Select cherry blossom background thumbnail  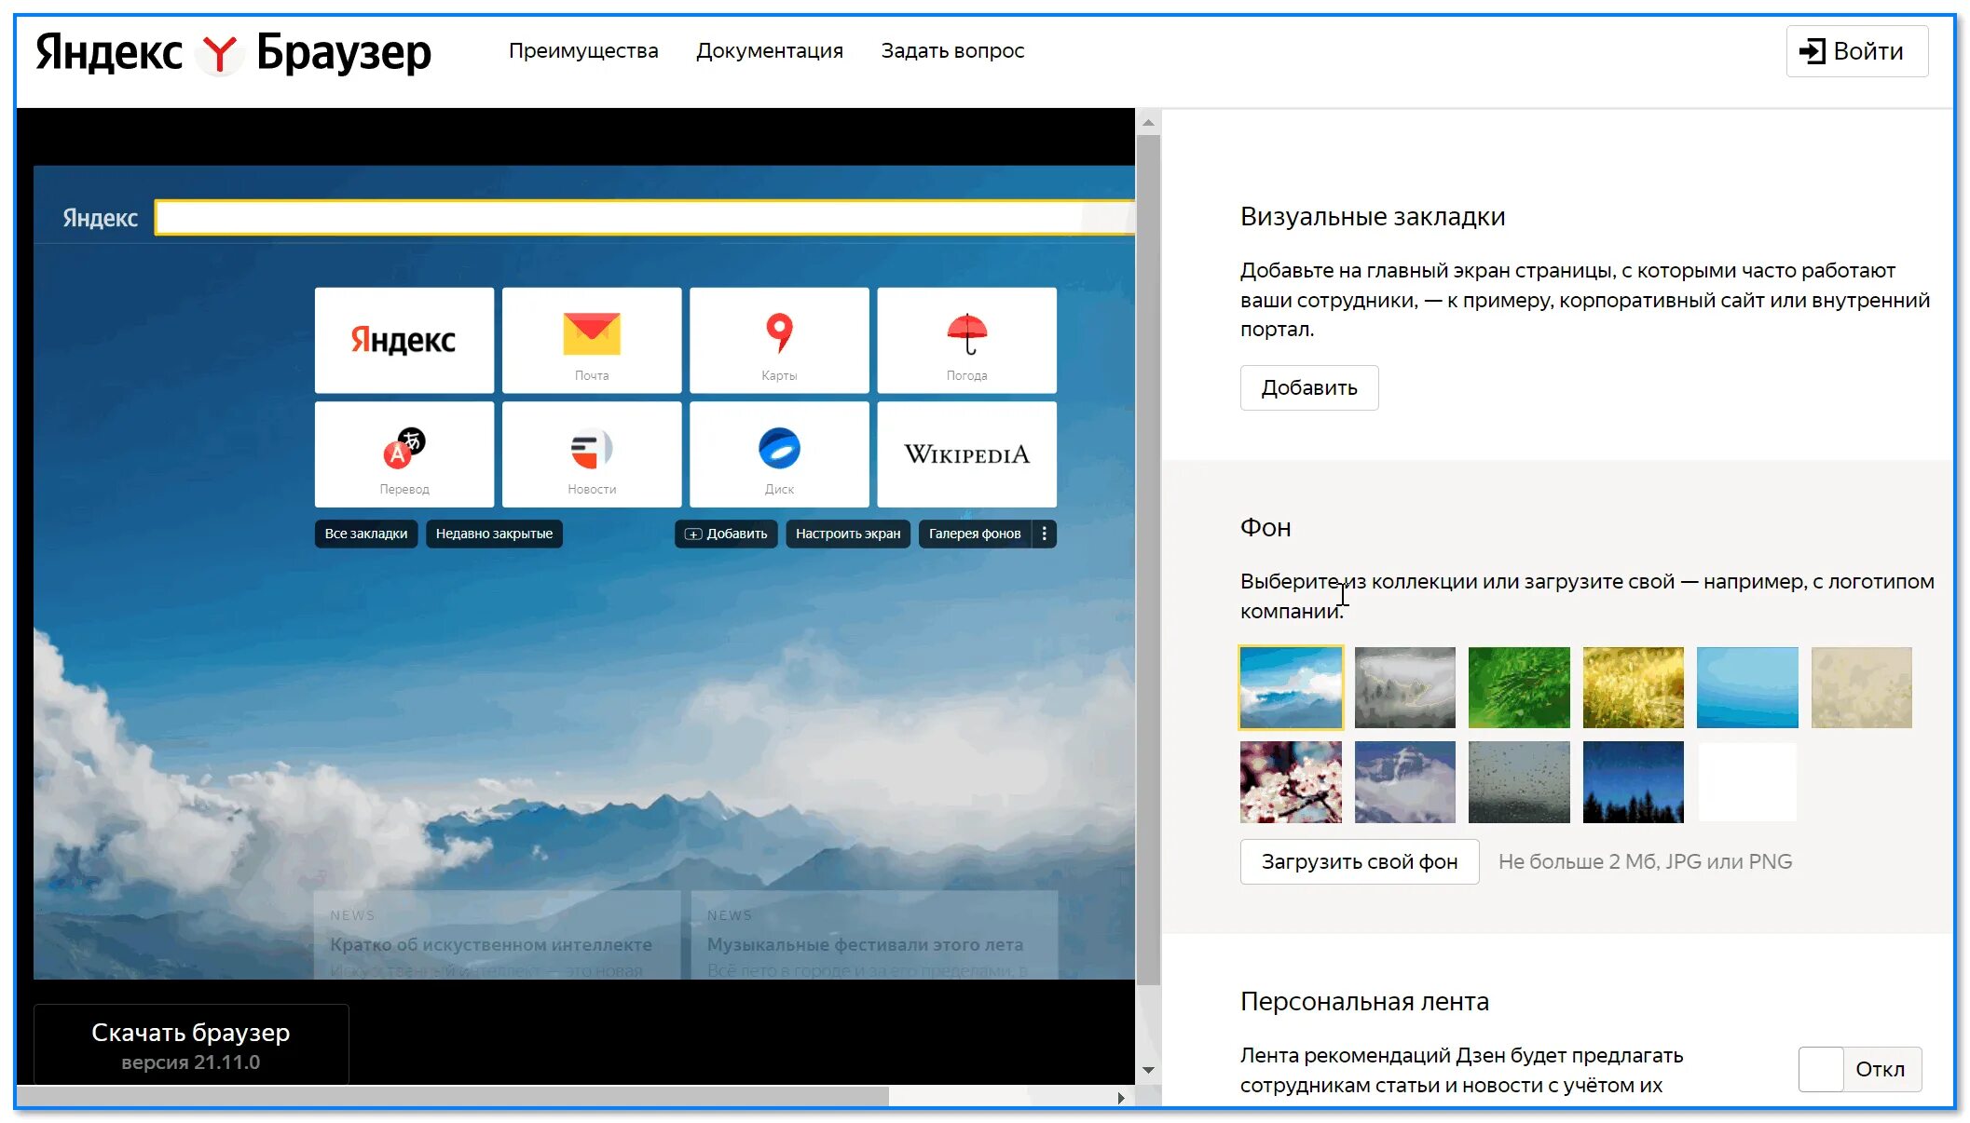pyautogui.click(x=1291, y=782)
